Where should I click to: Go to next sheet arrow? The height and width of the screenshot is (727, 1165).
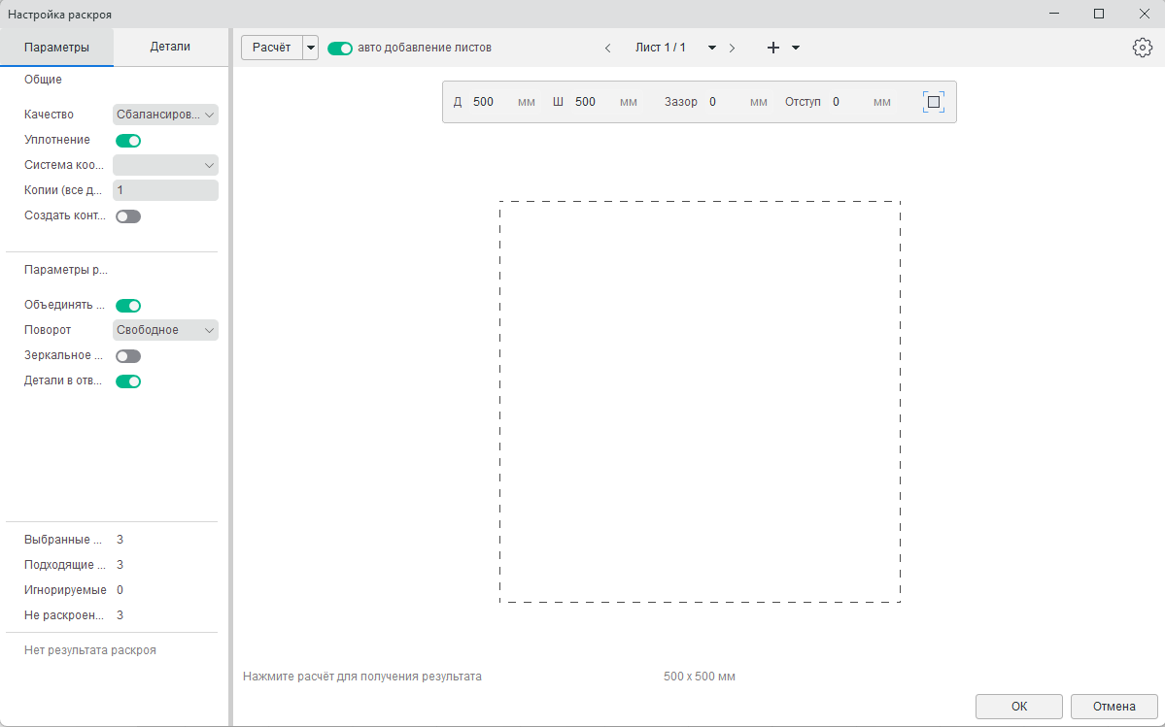pos(732,48)
